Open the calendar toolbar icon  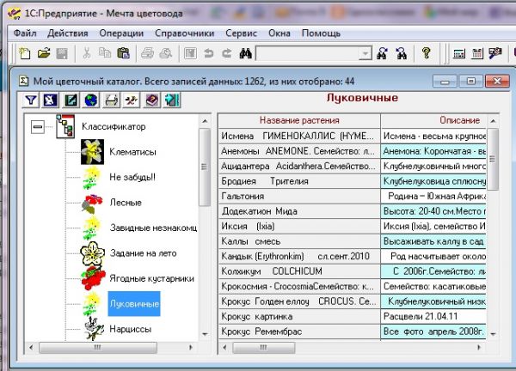476,53
